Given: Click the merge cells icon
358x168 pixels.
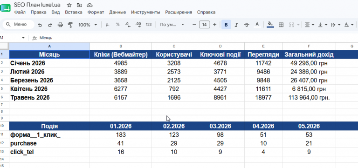Looking at the screenshot, I should pos(291,25).
